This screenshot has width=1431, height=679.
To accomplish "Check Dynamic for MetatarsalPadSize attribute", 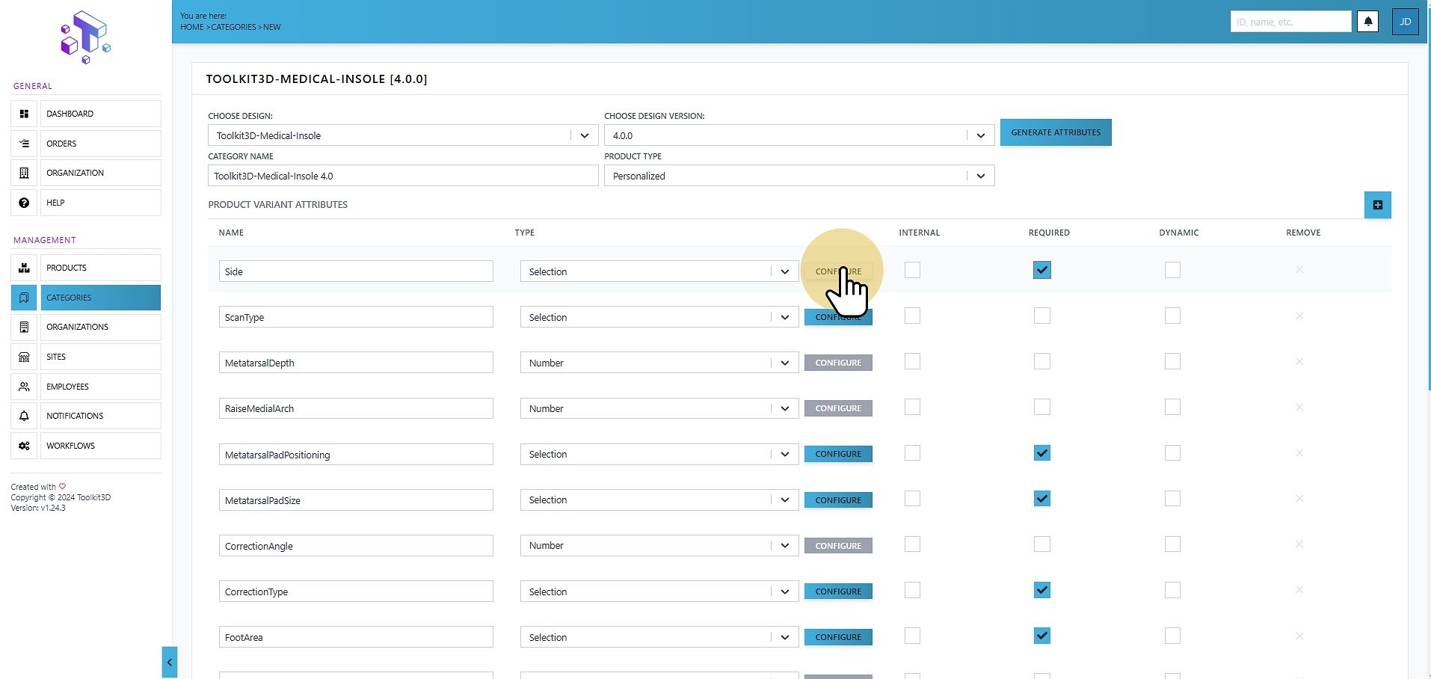I will [1172, 499].
